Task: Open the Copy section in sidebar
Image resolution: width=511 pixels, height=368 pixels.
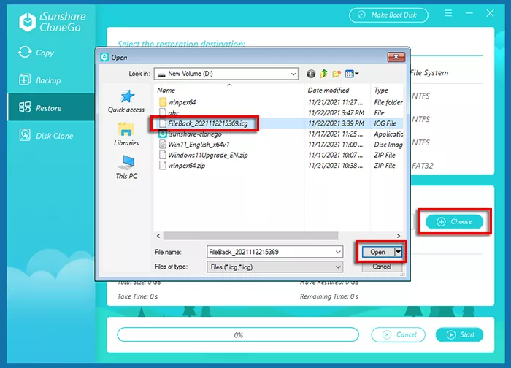Action: pyautogui.click(x=36, y=53)
